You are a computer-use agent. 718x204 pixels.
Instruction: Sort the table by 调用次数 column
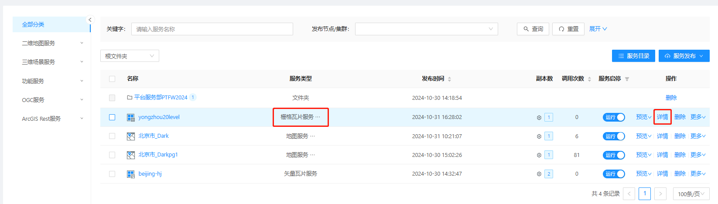589,79
